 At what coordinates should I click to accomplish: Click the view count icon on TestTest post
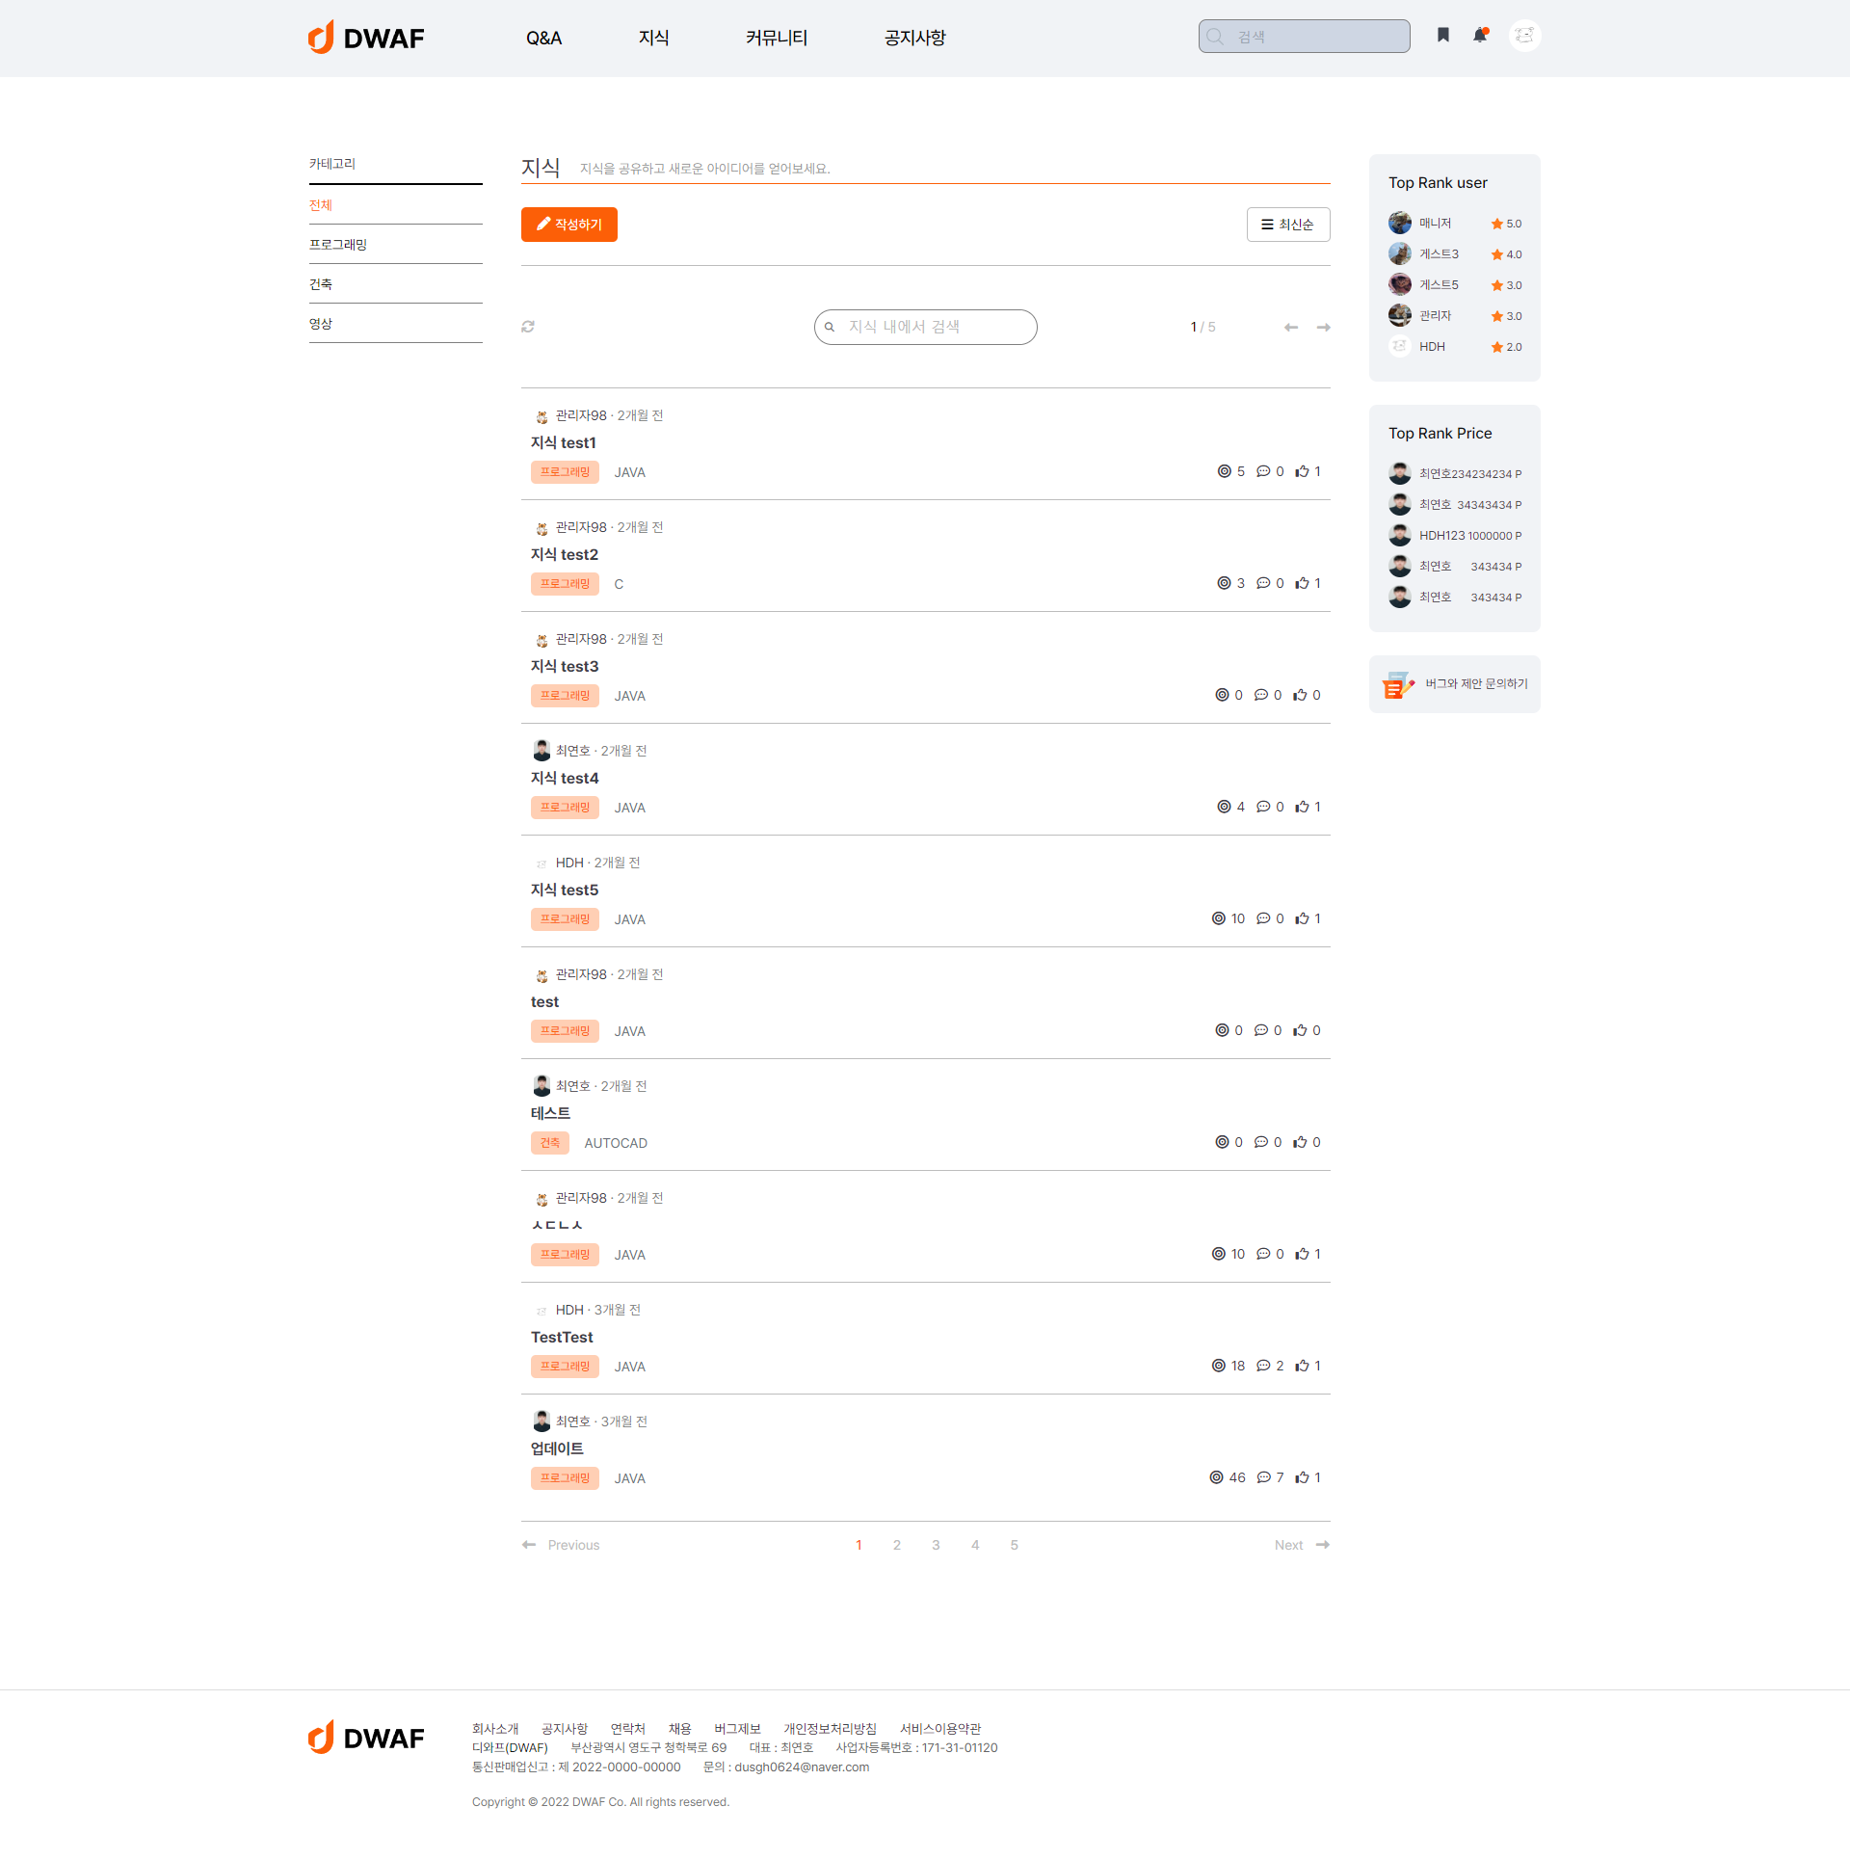[x=1216, y=1365]
